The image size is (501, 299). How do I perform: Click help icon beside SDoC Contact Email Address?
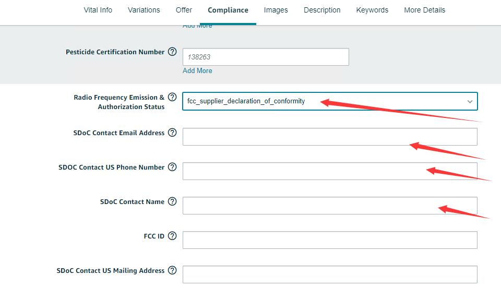tap(172, 133)
